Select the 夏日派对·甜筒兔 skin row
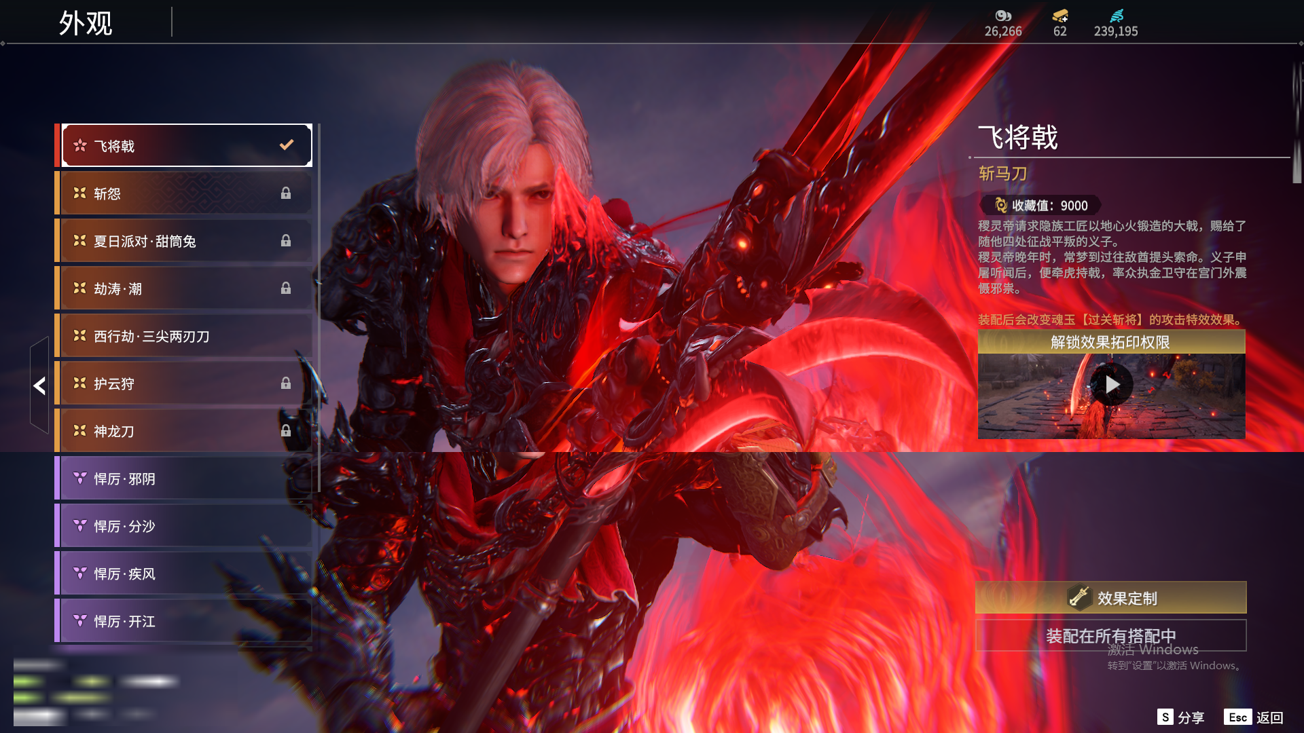 tap(183, 241)
